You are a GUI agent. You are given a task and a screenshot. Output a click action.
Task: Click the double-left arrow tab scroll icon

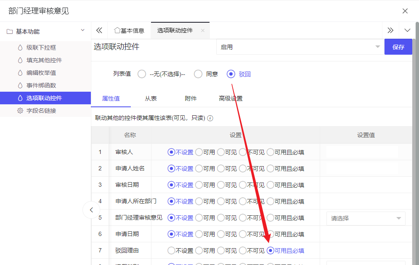(99, 30)
